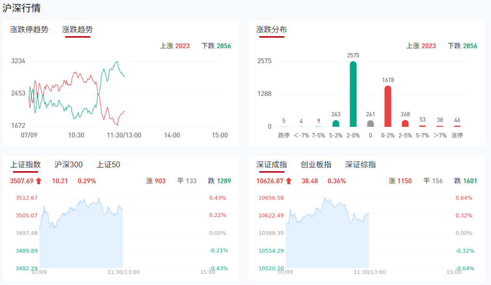Click the 涨停 label under the chart
This screenshot has height=285, width=491.
point(457,136)
